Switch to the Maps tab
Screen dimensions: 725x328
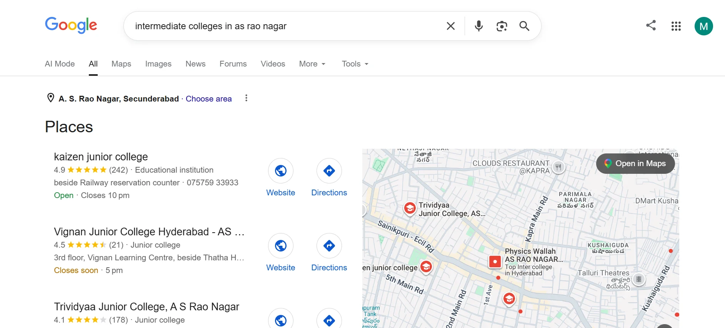(121, 64)
